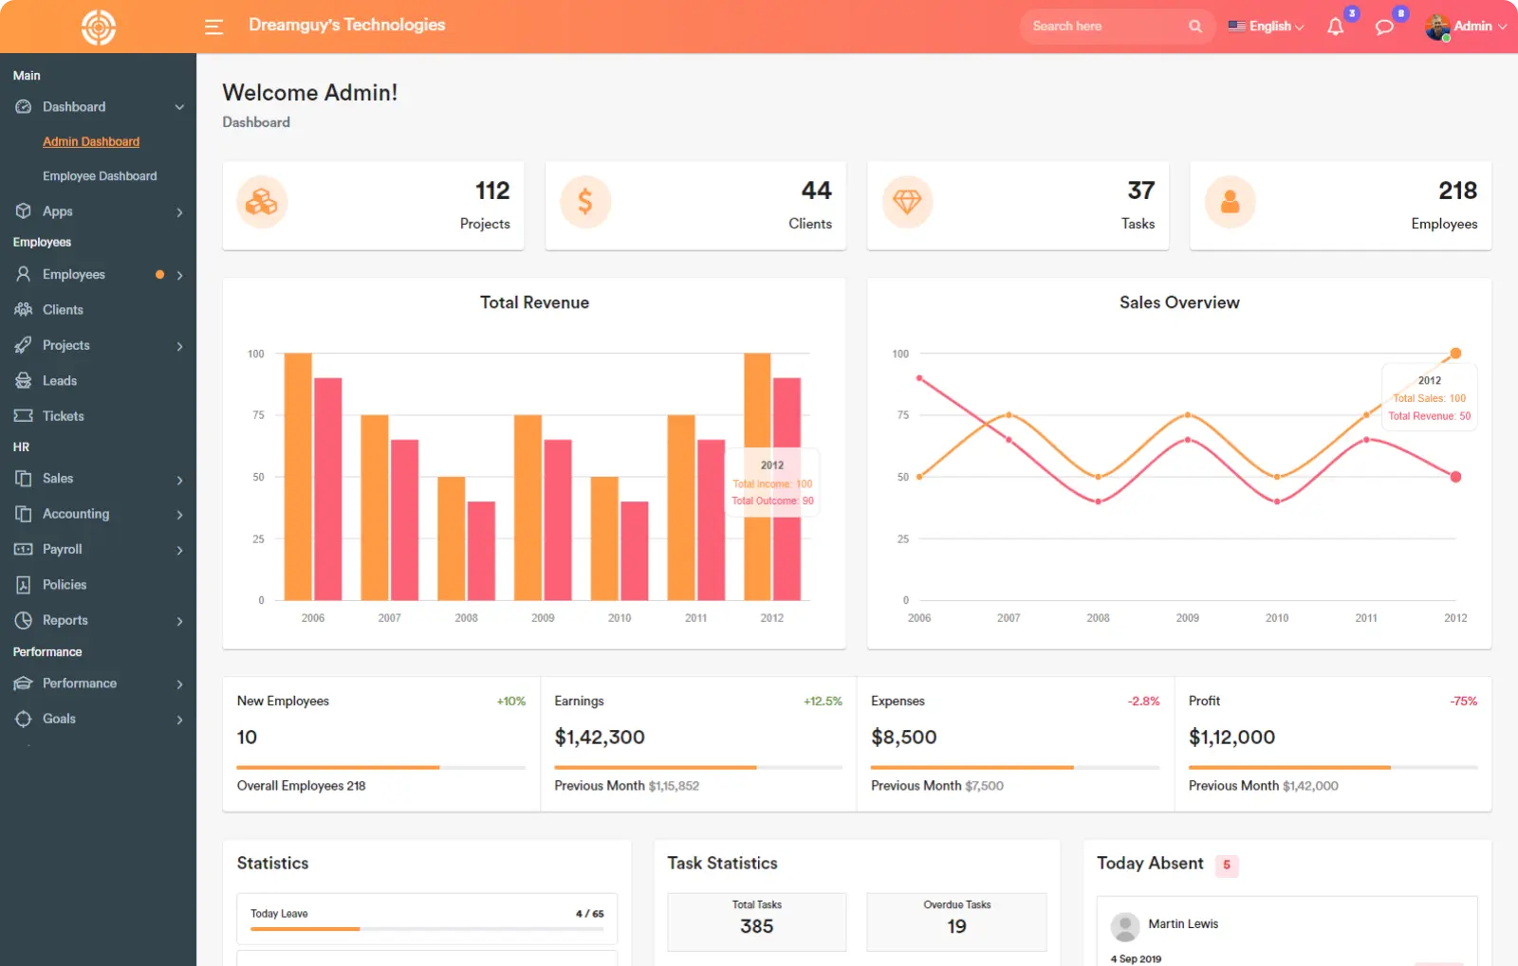Expand the Reports submenu arrow
1518x966 pixels.
pyautogui.click(x=179, y=621)
